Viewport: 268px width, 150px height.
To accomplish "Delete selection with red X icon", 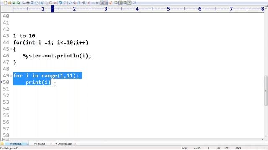I will tap(55, 3).
